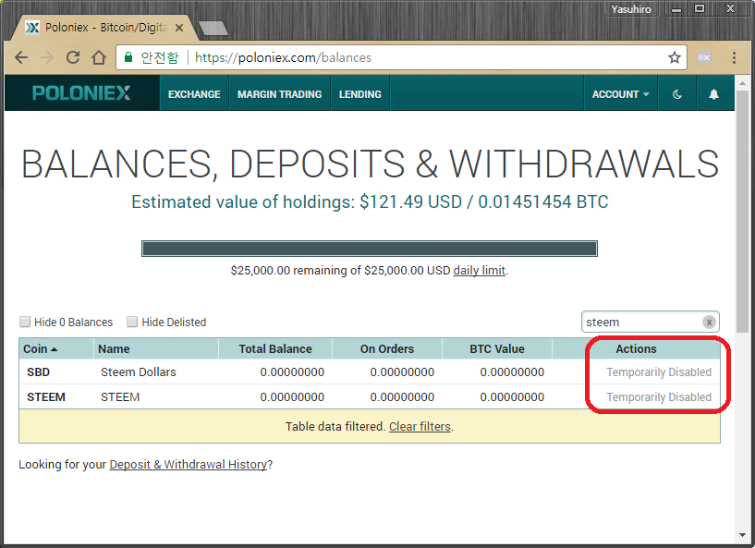755x548 pixels.
Task: Click the Yasuhiro profile button
Action: coord(631,9)
